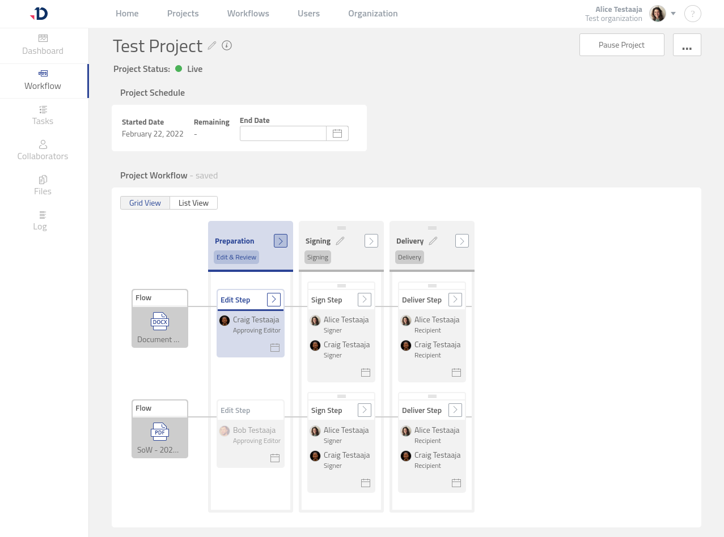Expand the Preparation stage arrow

click(281, 241)
